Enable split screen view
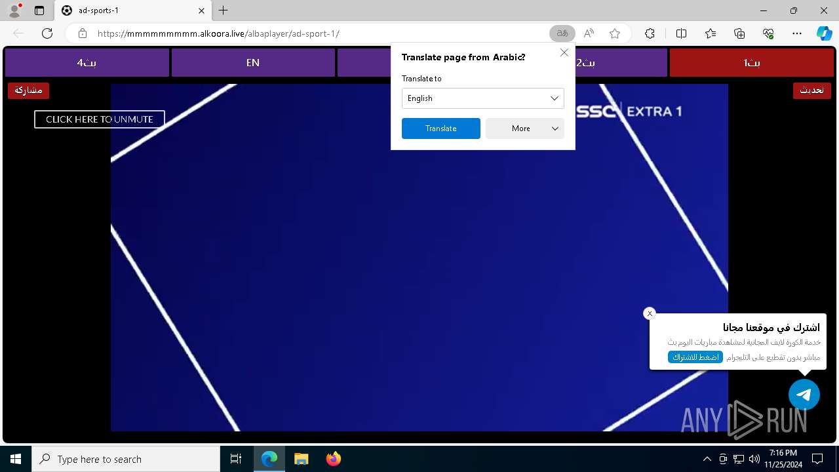Screen dimensions: 839x472 pyautogui.click(x=681, y=33)
